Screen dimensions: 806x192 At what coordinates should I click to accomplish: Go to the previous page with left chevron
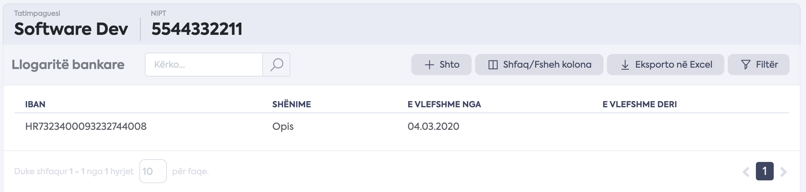746,172
